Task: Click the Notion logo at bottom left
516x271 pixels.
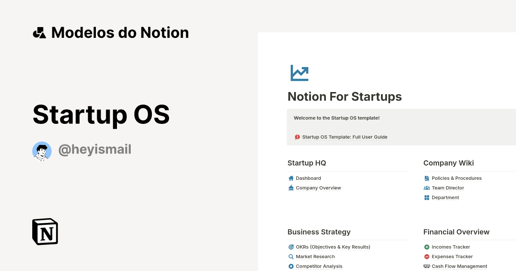Action: [x=45, y=231]
